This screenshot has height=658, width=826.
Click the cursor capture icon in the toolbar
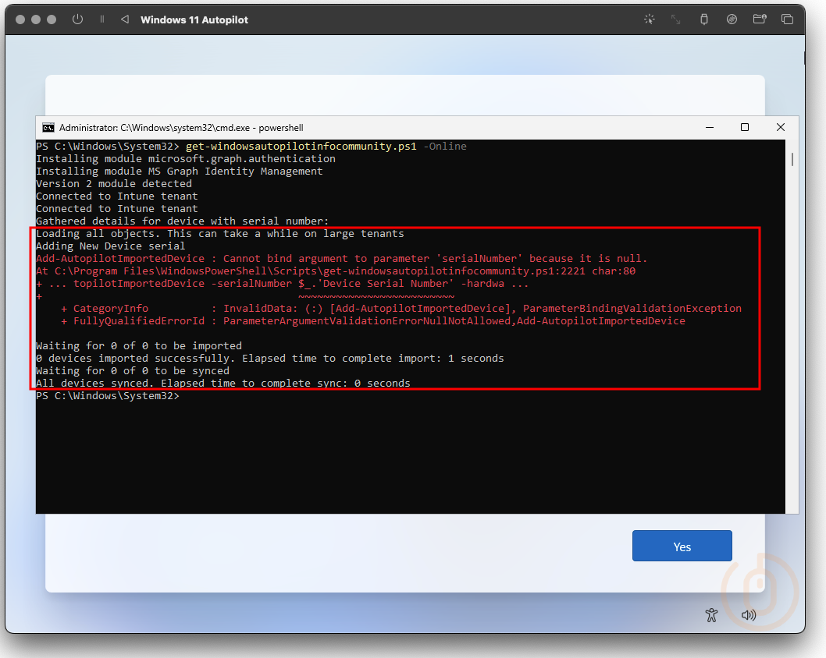[x=649, y=19]
